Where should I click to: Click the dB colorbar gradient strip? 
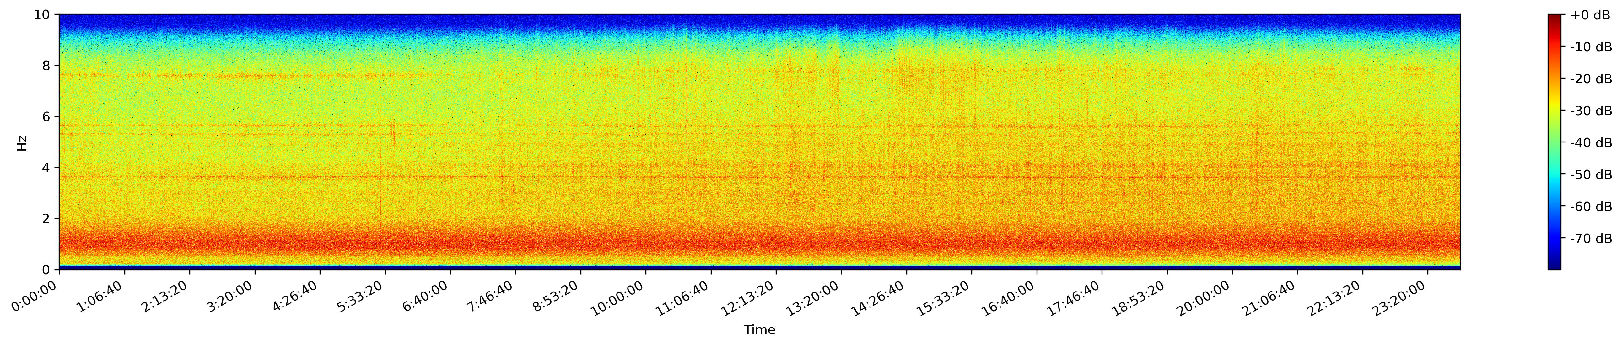[x=1555, y=142]
